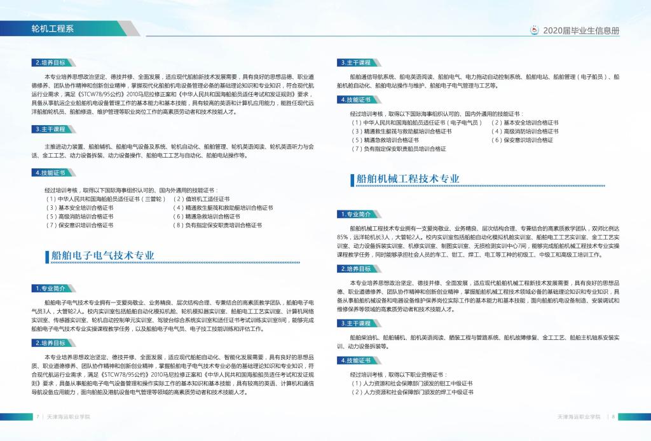Image resolution: width=651 pixels, height=441 pixels.
Task: Click the 轮机工程系 header title
Action: tap(53, 29)
